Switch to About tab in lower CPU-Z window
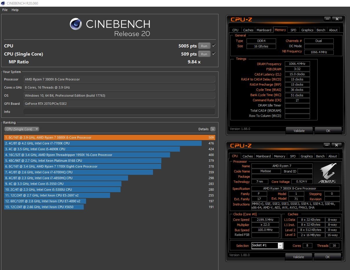The width and height of the screenshot is (350, 270). tap(333, 156)
